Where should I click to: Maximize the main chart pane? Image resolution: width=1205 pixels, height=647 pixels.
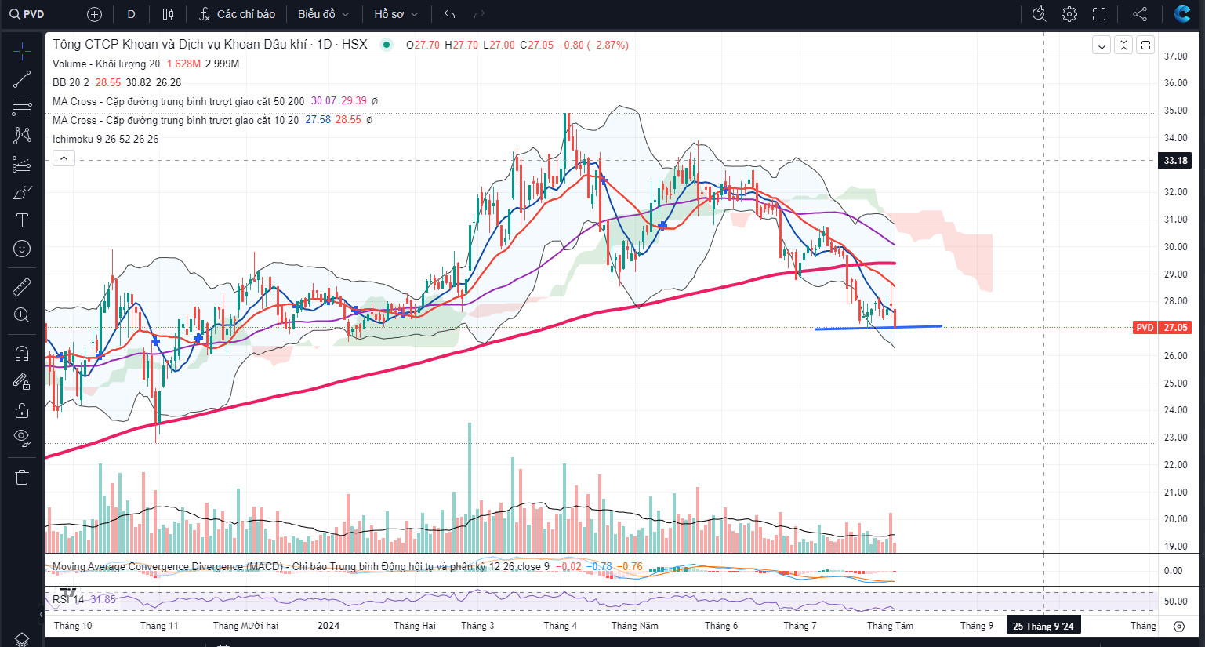click(x=1145, y=45)
